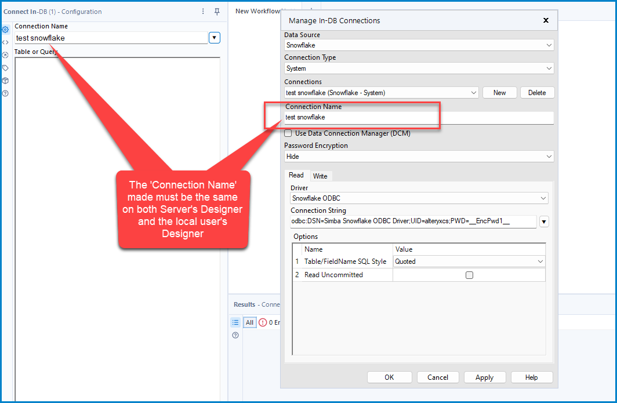Filter Results by errors icon
The width and height of the screenshot is (617, 403).
point(263,322)
